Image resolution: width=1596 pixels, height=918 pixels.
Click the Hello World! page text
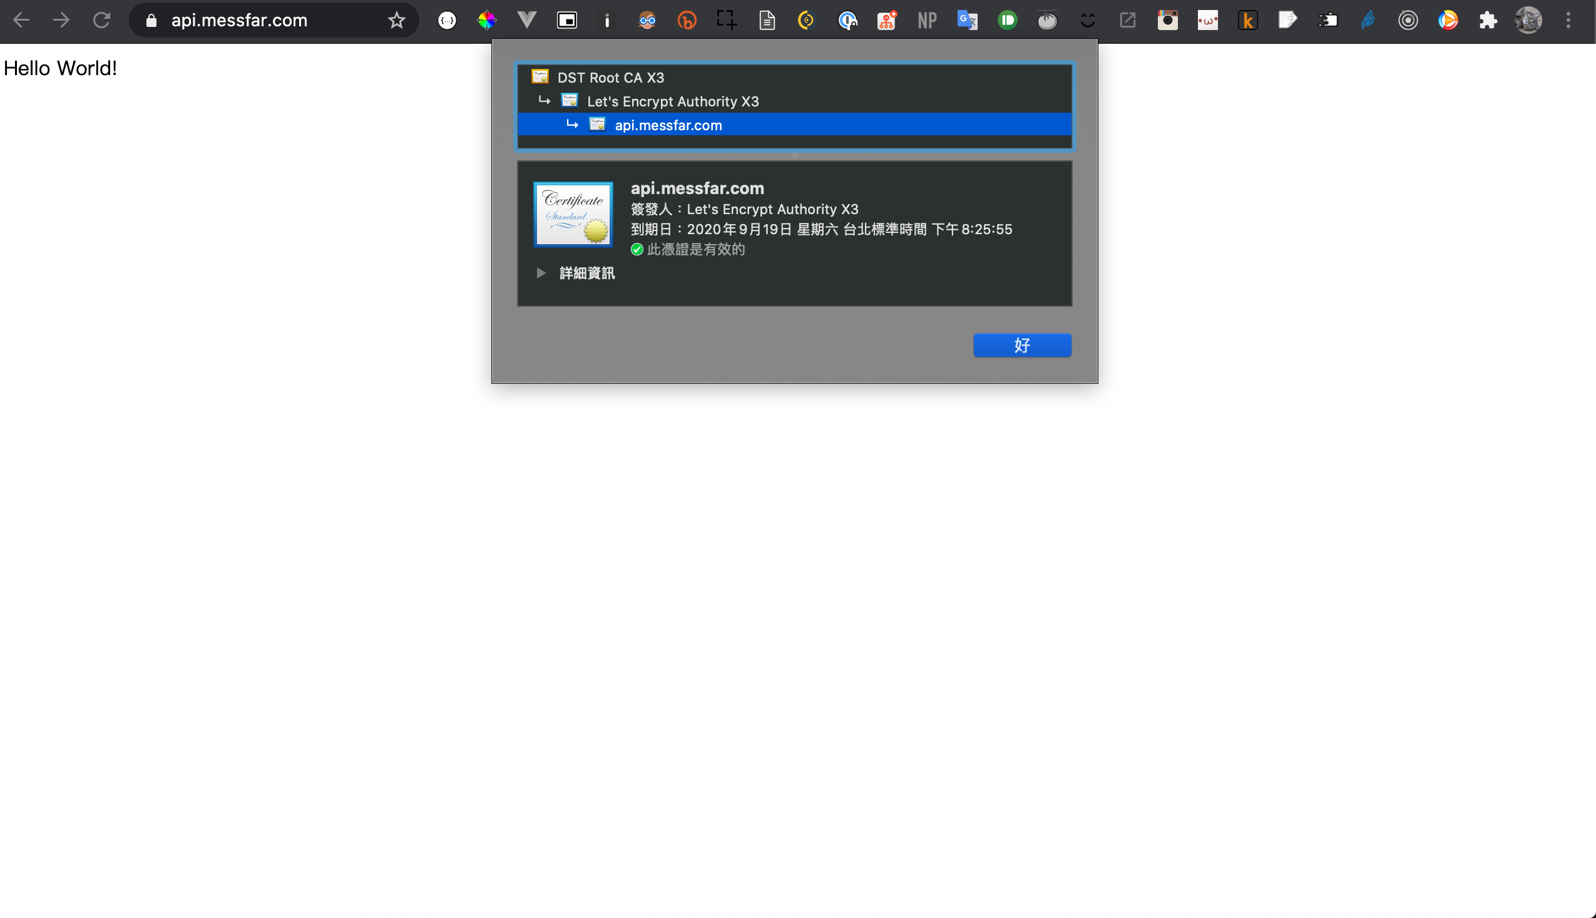(x=61, y=68)
